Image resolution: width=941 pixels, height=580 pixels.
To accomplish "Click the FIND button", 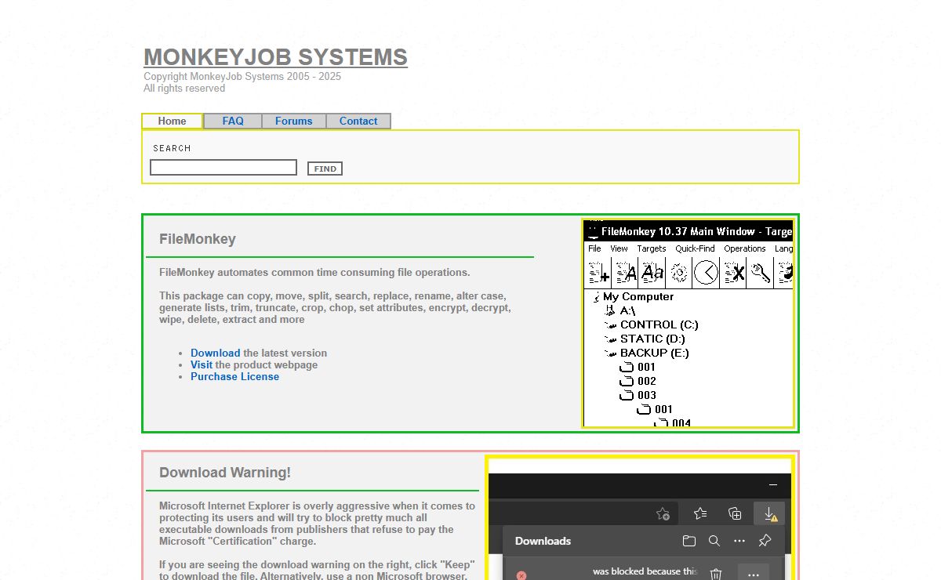I will pyautogui.click(x=325, y=169).
